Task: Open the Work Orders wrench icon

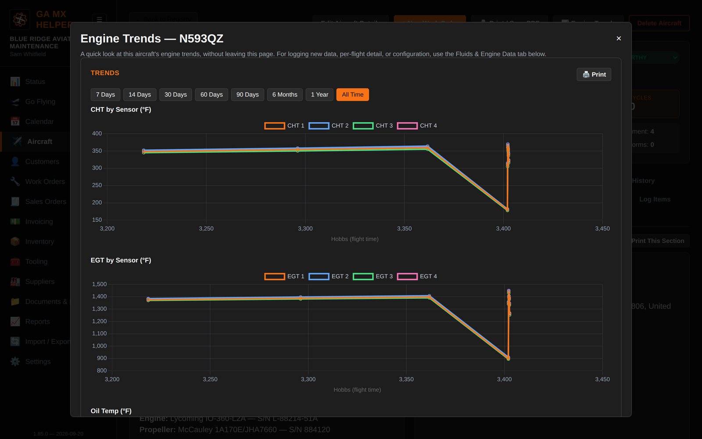Action: (x=15, y=181)
